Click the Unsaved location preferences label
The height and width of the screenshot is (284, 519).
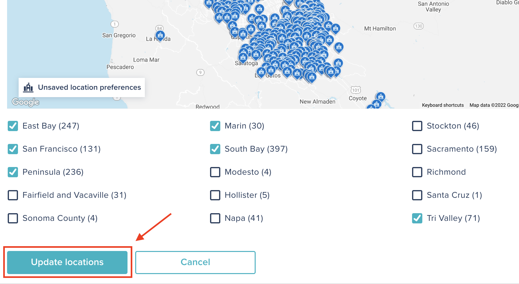click(89, 87)
